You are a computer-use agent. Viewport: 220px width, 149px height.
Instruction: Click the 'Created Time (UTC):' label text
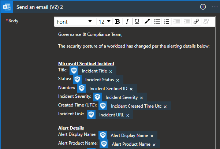click(78, 105)
